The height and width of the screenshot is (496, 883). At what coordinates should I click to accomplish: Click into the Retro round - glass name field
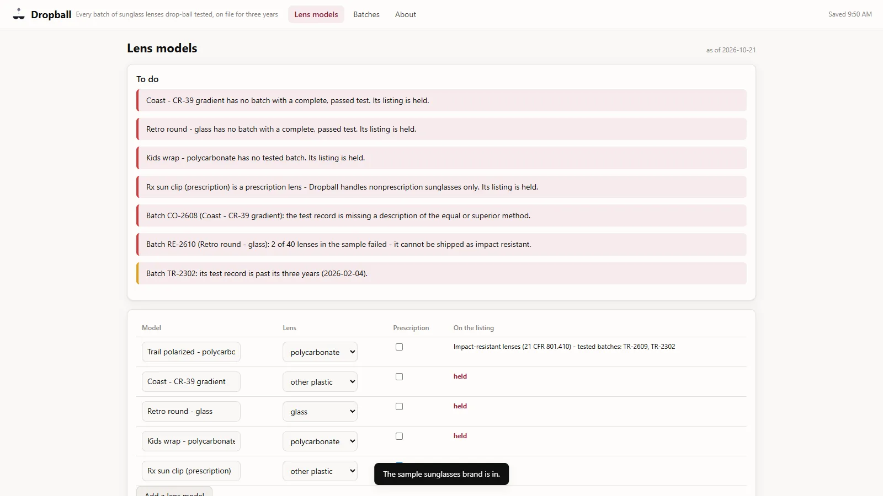click(191, 412)
